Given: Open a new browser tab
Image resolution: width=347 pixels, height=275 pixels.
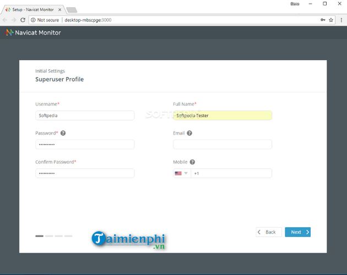Looking at the screenshot, I should (72, 10).
